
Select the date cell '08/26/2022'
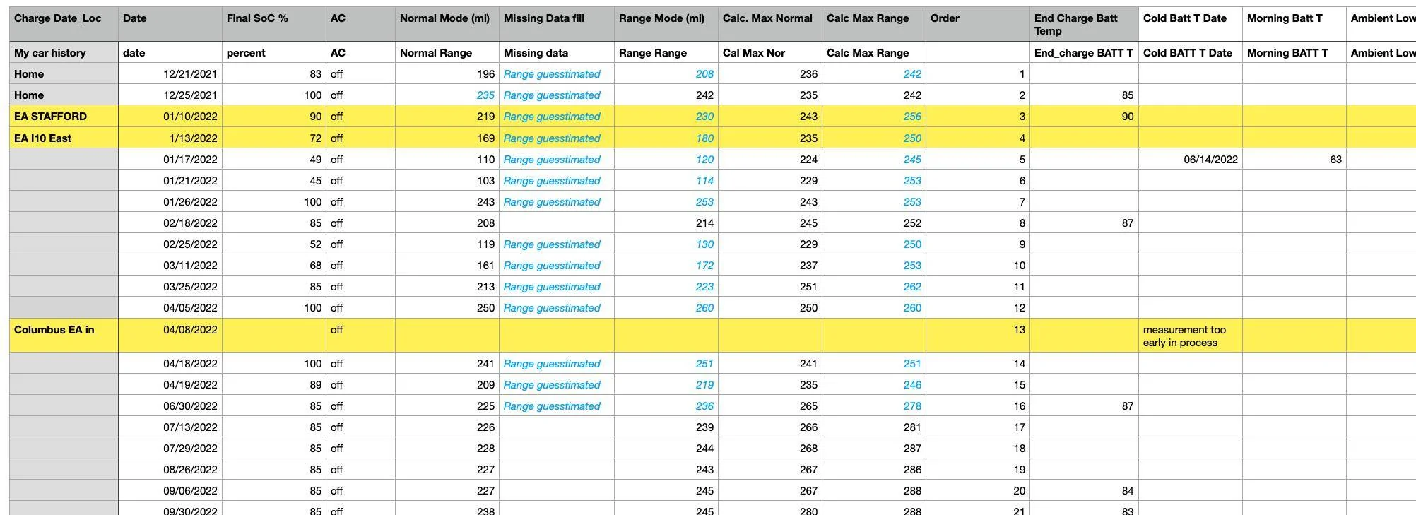pyautogui.click(x=170, y=469)
